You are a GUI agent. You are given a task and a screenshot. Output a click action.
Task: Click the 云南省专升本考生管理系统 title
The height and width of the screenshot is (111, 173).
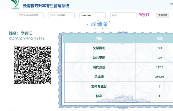pyautogui.click(x=46, y=6)
